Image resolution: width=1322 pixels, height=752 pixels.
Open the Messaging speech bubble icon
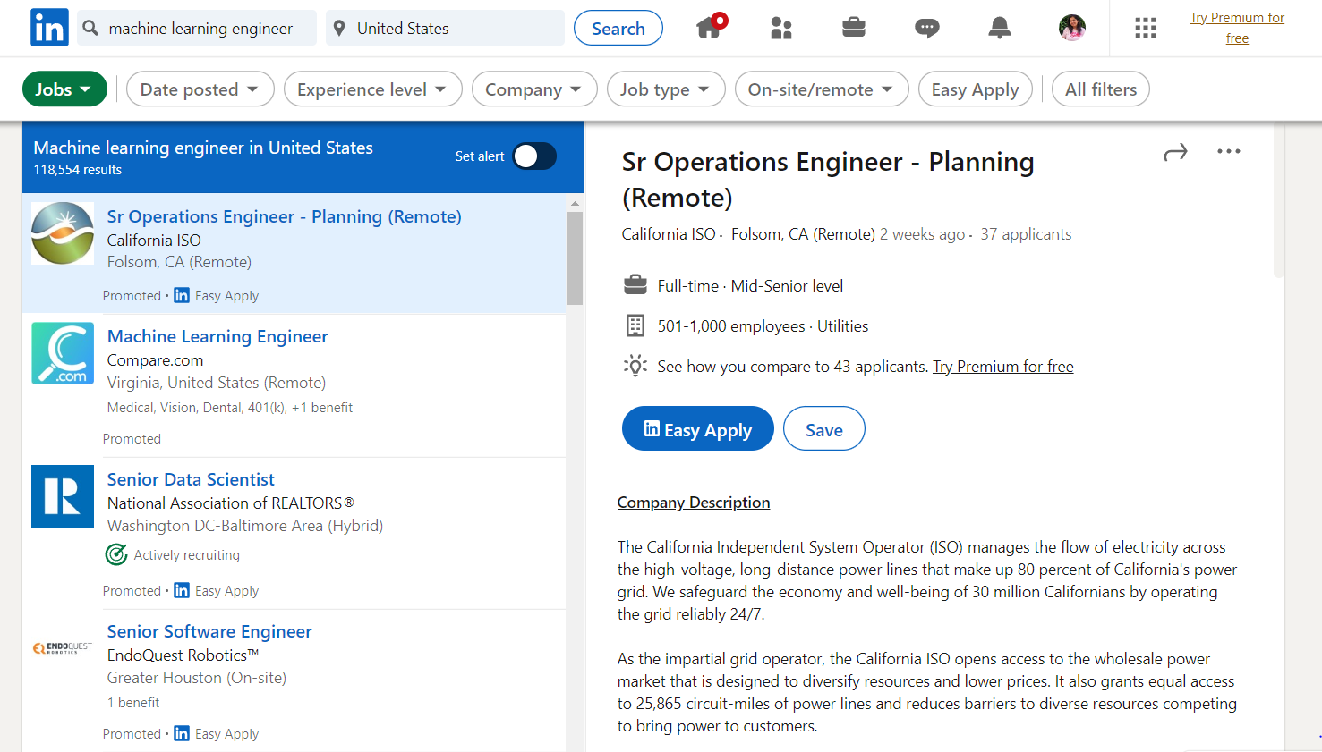[926, 29]
